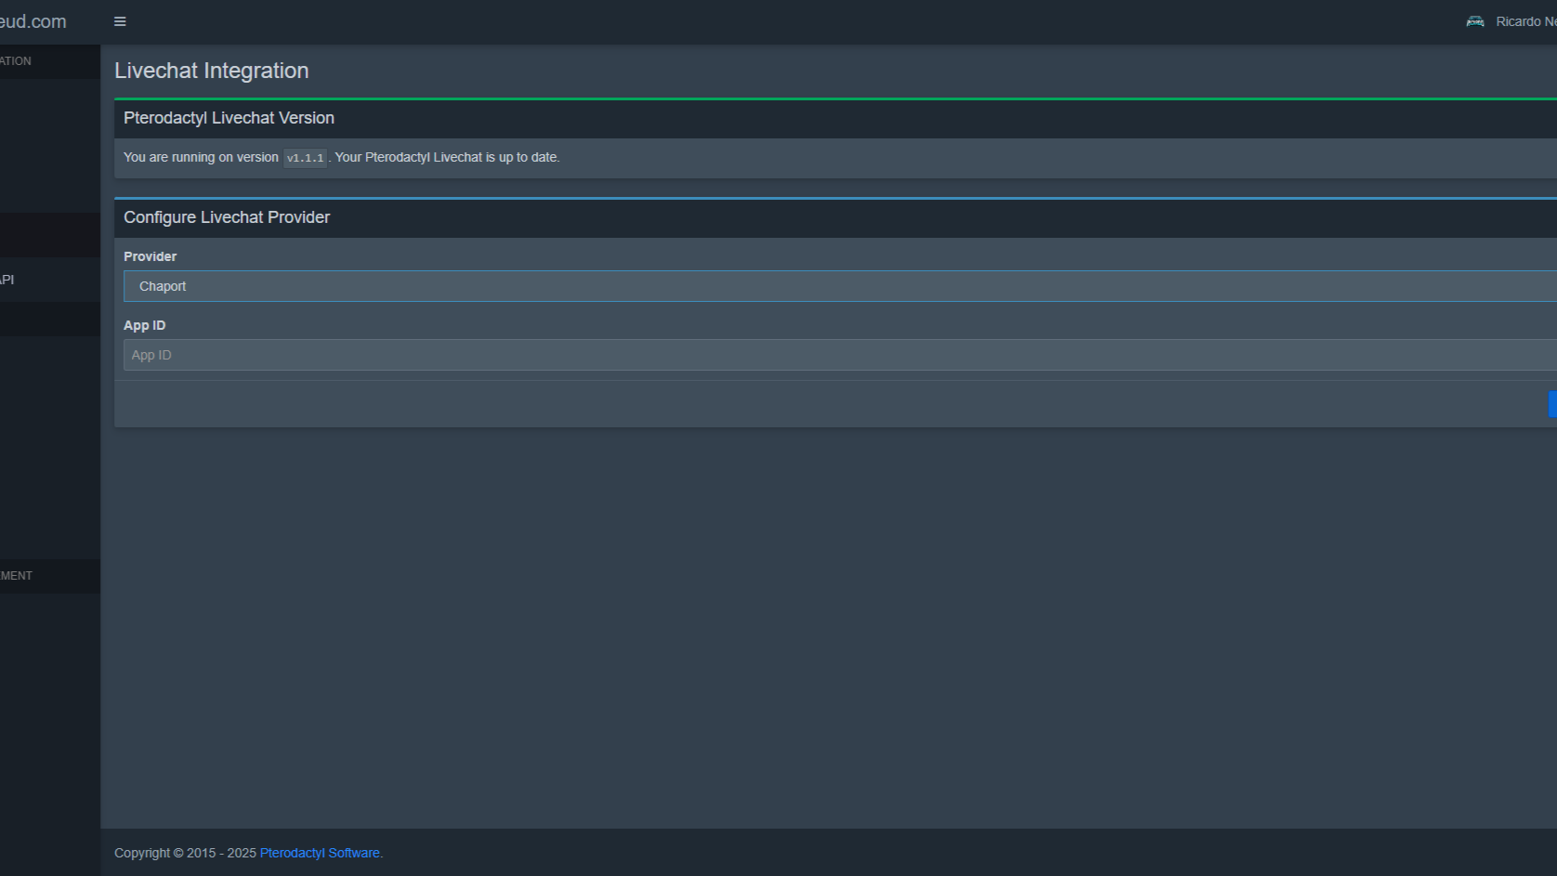Click the Configure Livechat Provider panel header
The image size is (1557, 876).
tap(227, 217)
